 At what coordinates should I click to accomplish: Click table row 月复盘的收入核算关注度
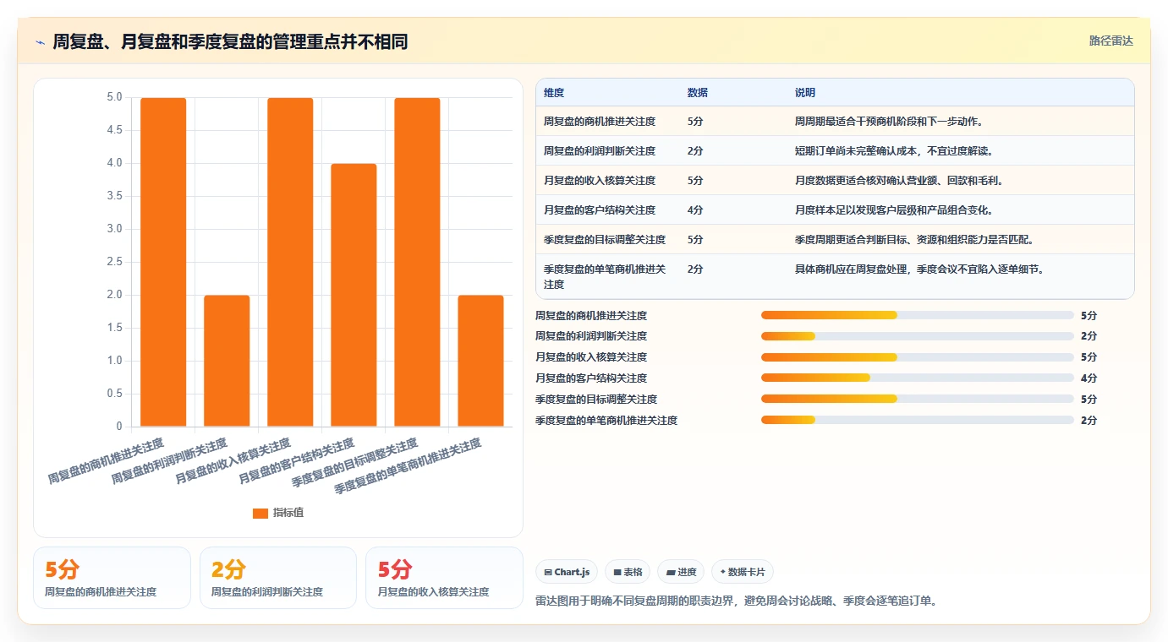tap(835, 180)
